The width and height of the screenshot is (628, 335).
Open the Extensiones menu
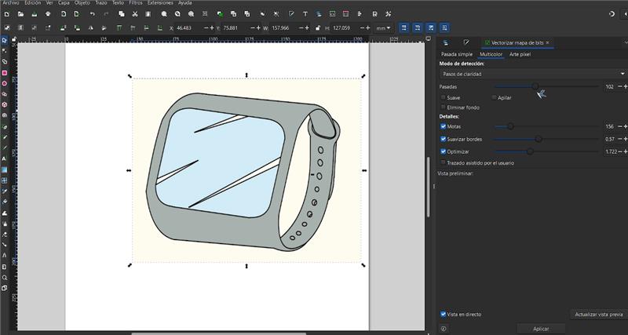160,3
